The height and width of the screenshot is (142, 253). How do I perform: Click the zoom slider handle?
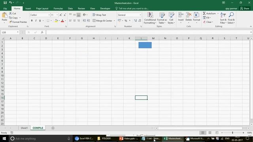click(232, 133)
